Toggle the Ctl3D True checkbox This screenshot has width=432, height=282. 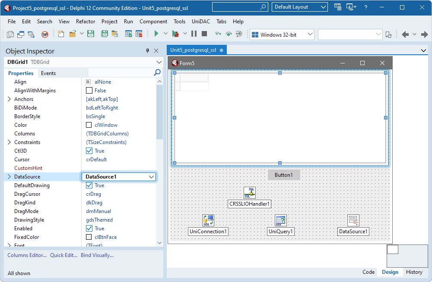pos(89,151)
